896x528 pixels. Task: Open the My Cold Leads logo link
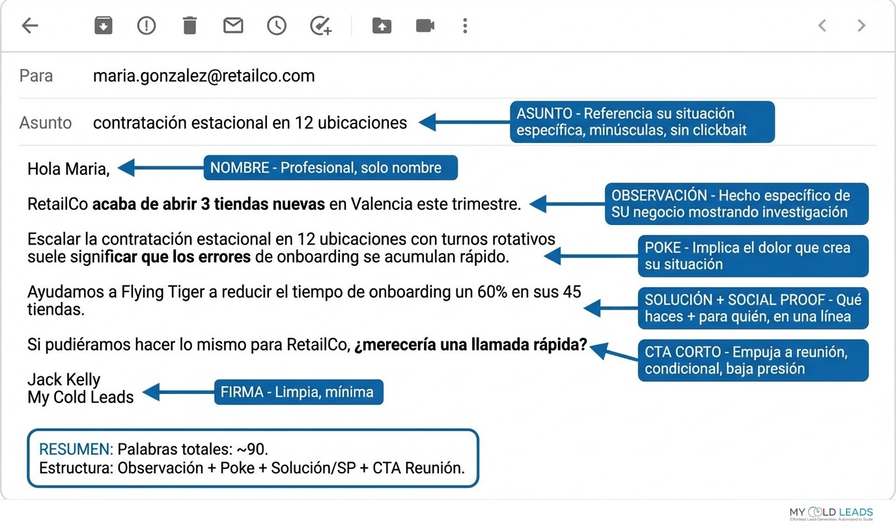tap(830, 513)
